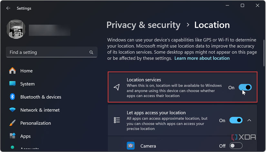Open Learn more about location link

point(202,58)
